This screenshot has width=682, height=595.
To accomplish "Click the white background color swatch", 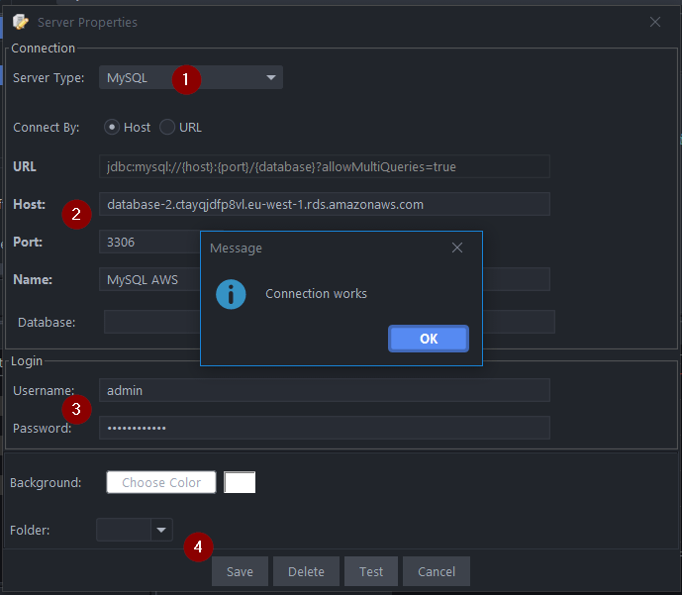I will point(240,482).
